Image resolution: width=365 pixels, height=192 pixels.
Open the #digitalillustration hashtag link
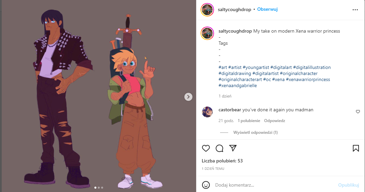(x=312, y=67)
